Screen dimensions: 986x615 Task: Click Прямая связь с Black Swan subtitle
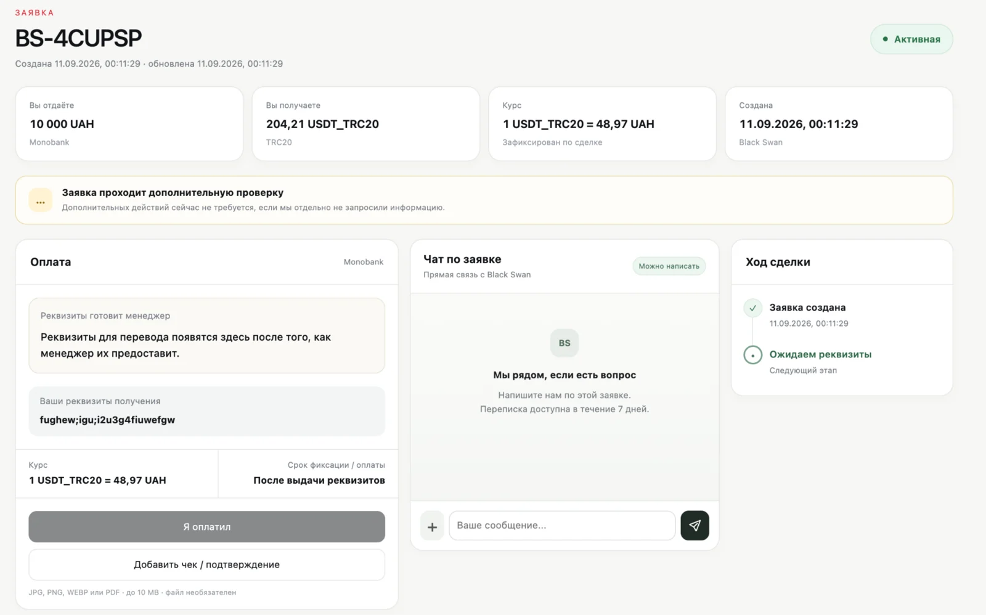477,275
